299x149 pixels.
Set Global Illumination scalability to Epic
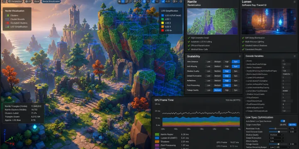[236, 76]
